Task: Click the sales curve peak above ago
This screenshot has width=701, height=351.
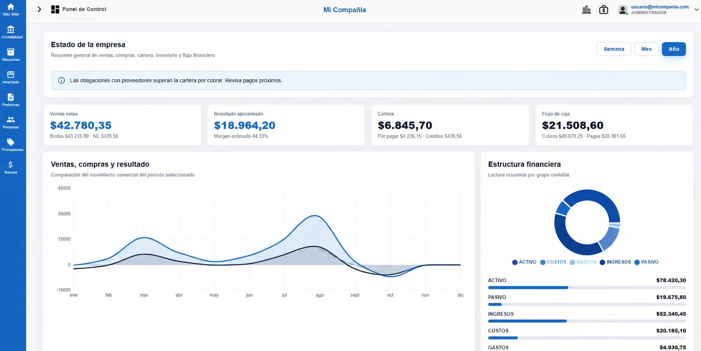Action: [x=315, y=216]
